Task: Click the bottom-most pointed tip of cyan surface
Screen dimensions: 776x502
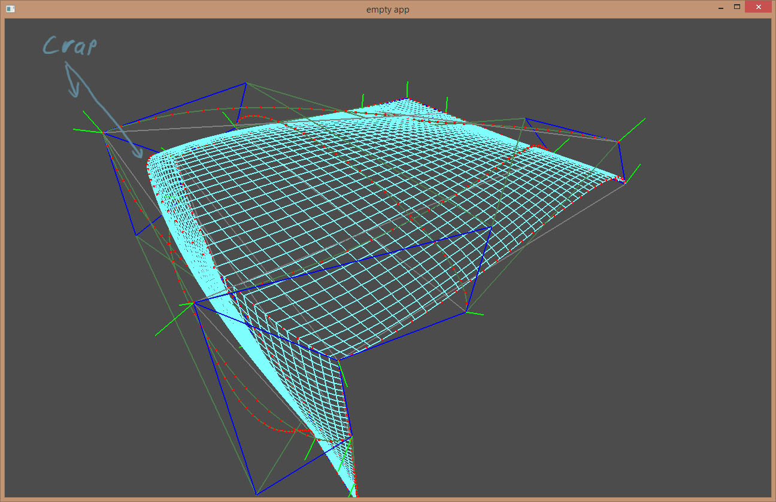Action: [x=353, y=494]
